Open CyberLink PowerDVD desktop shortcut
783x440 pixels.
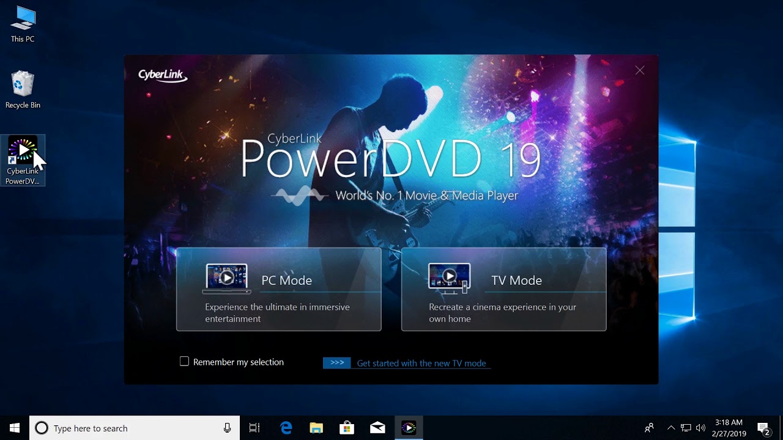[23, 160]
